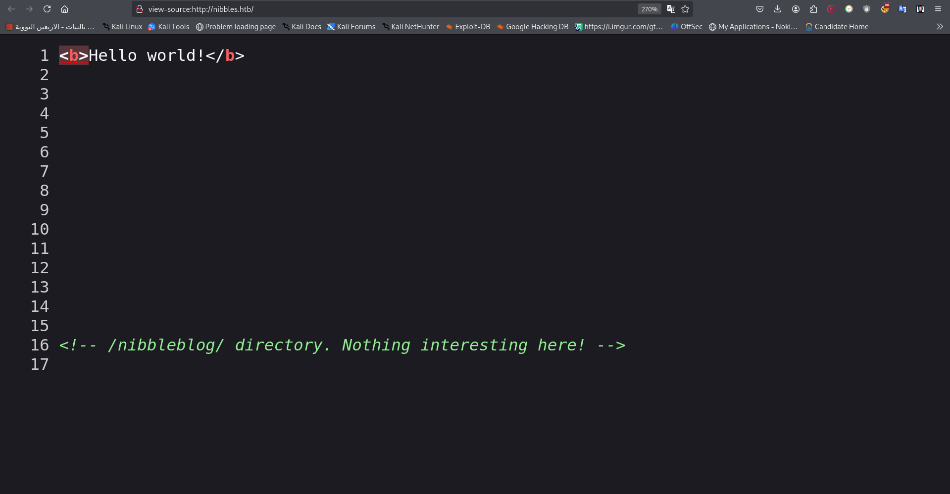950x494 pixels.
Task: Bookmark this page with the star icon
Action: (685, 9)
